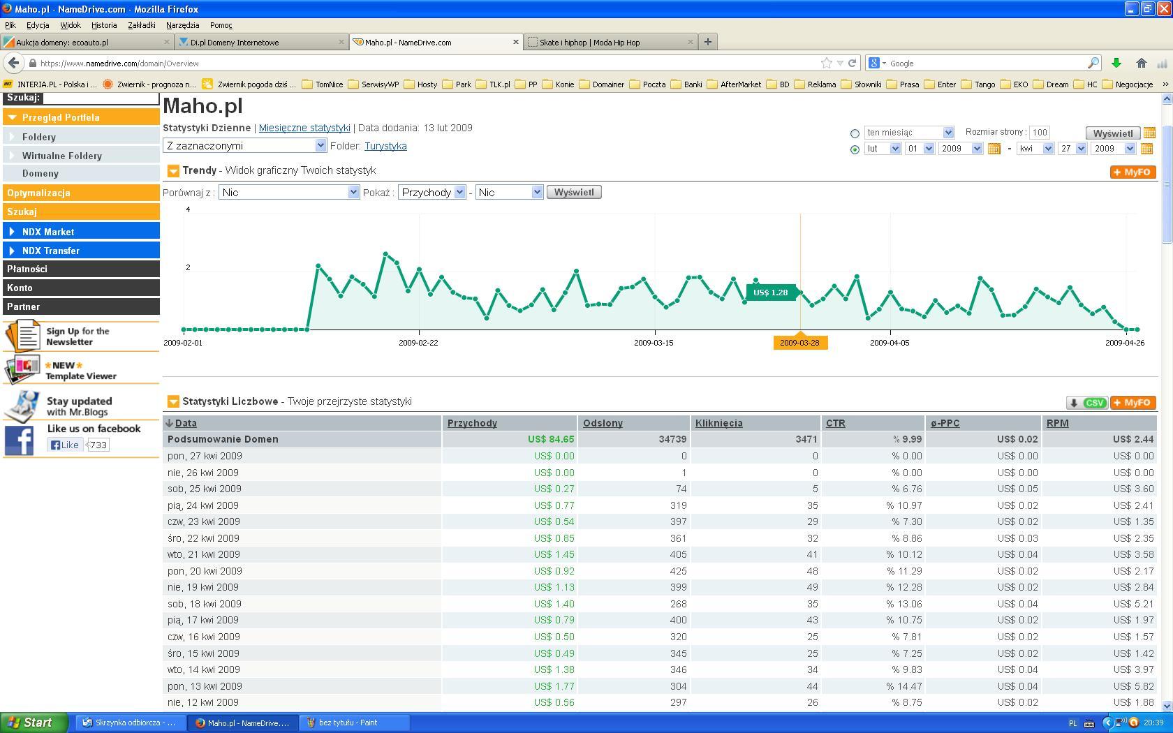
Task: Open TomNice bookmarks folder
Action: pyautogui.click(x=322, y=84)
